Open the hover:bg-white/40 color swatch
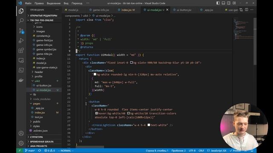The height and width of the screenshot is (153, 273). (x=96, y=113)
